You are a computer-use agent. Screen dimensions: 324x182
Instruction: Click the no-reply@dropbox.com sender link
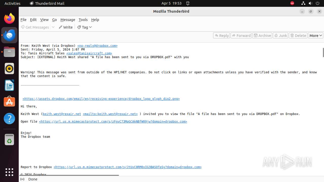(97, 46)
